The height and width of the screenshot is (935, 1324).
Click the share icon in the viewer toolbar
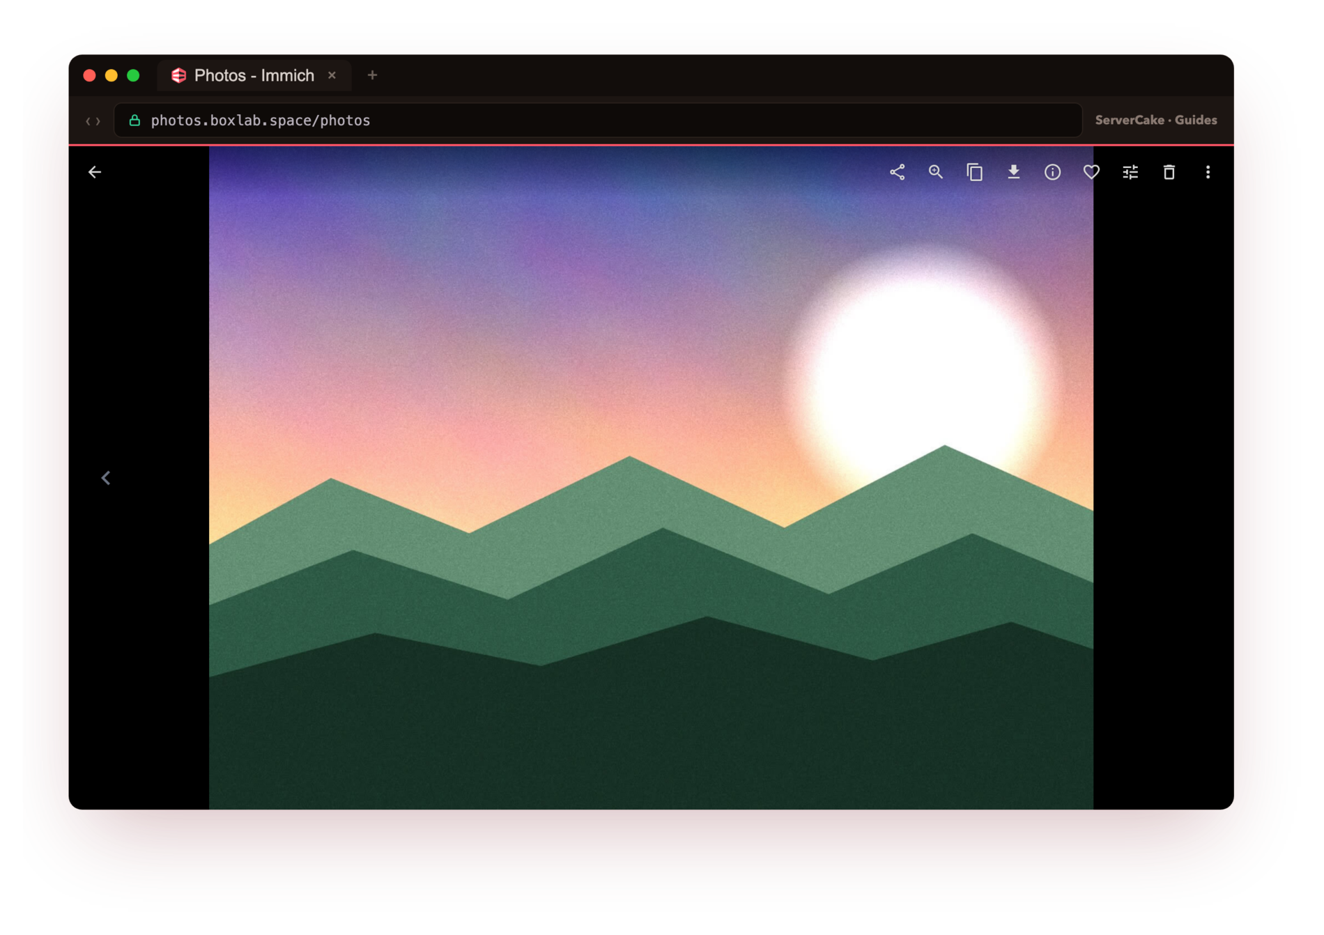(x=897, y=172)
